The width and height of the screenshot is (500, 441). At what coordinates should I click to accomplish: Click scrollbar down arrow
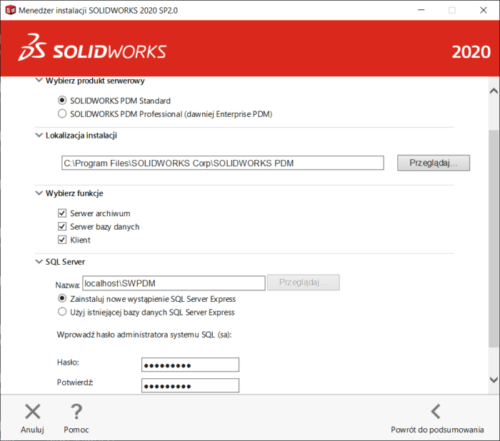(494, 380)
